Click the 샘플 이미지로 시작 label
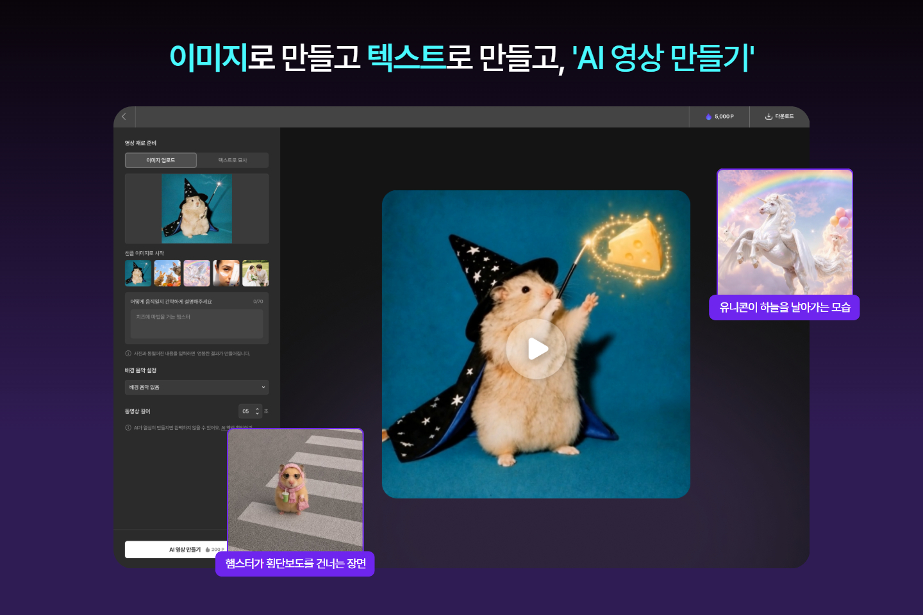Viewport: 923px width, 615px height. (x=144, y=253)
